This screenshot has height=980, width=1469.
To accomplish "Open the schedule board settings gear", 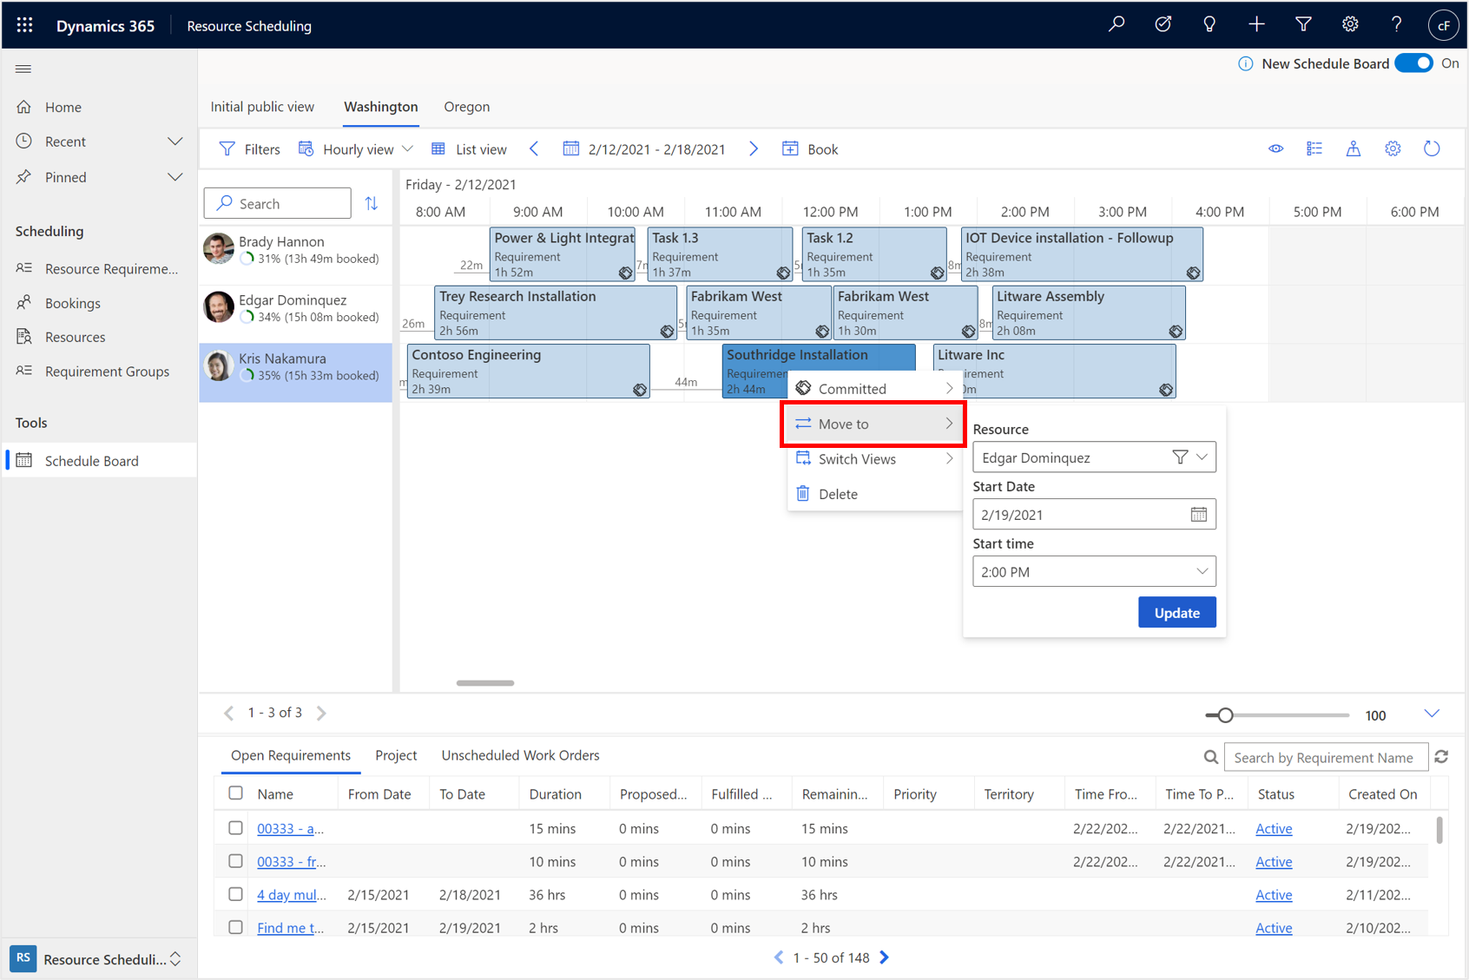I will coord(1393,148).
